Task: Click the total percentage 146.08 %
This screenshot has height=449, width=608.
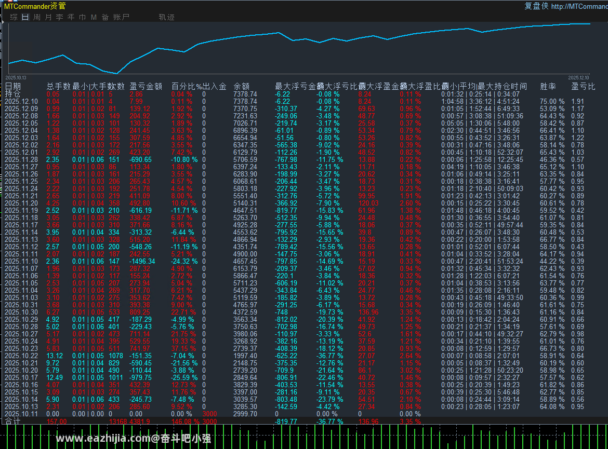Action: click(x=186, y=421)
